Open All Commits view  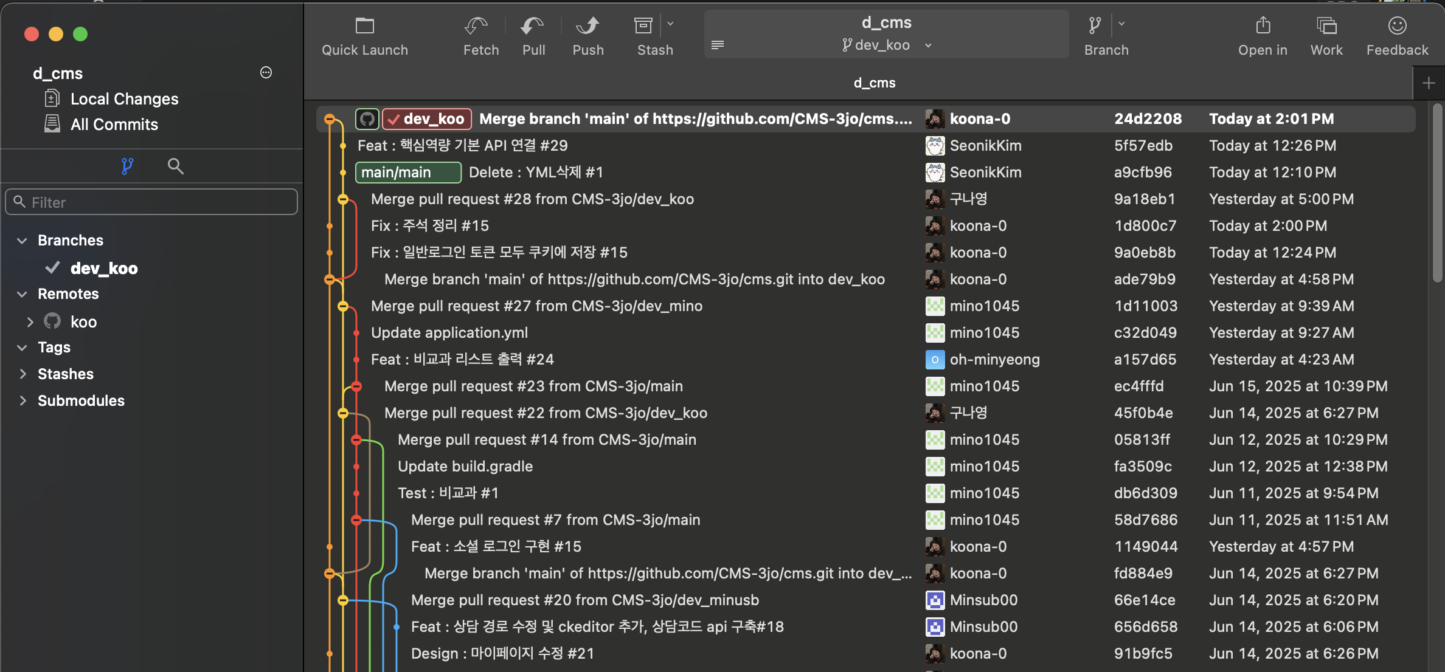pyautogui.click(x=114, y=125)
